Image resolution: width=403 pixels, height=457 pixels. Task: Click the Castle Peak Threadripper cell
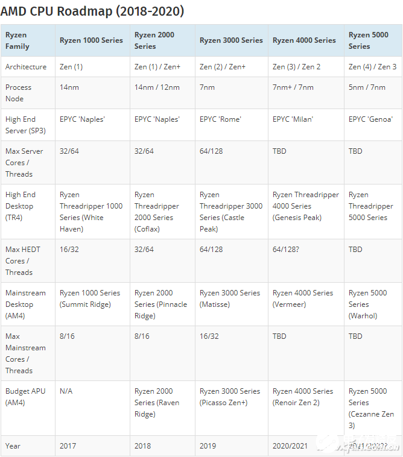(231, 212)
